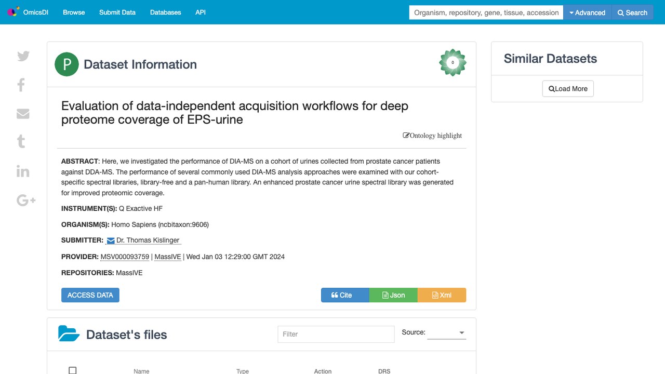Click the green omics score badge
Screen dimensions: 665x374
[453, 63]
